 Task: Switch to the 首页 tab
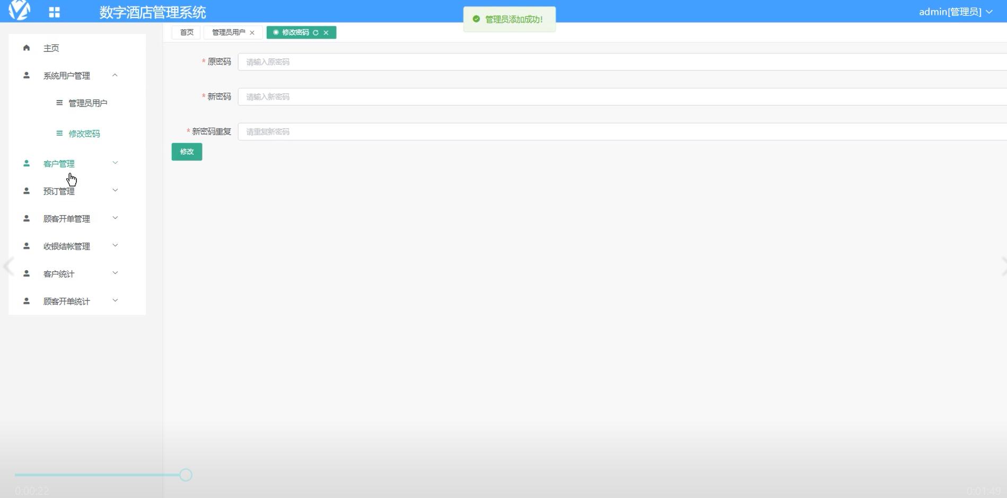187,32
